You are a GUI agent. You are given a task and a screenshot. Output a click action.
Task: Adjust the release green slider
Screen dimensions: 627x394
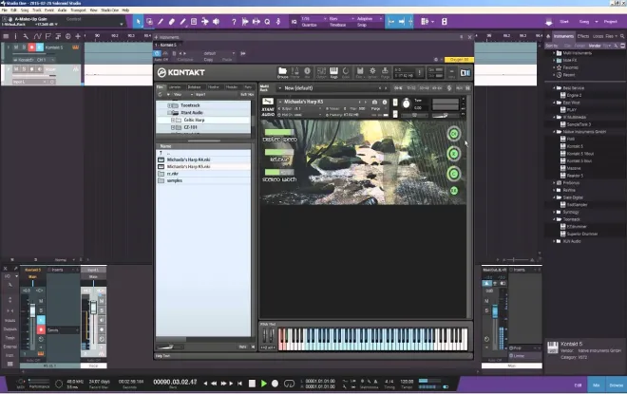point(278,152)
